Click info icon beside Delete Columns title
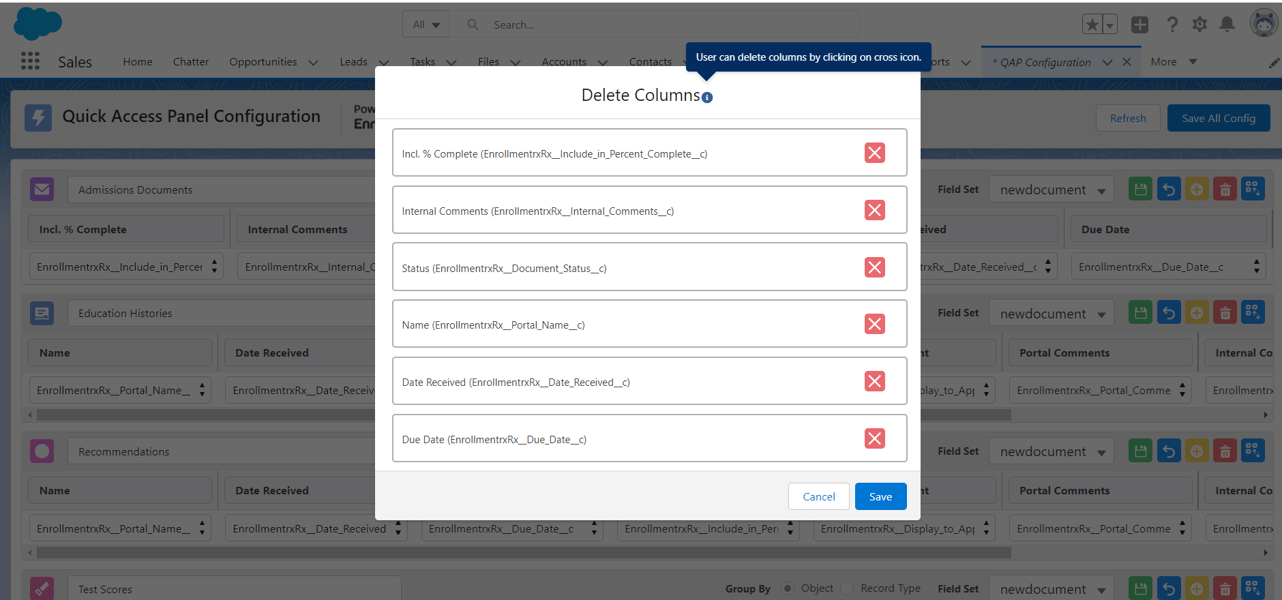Screen dimensions: 1282x600 tap(707, 97)
